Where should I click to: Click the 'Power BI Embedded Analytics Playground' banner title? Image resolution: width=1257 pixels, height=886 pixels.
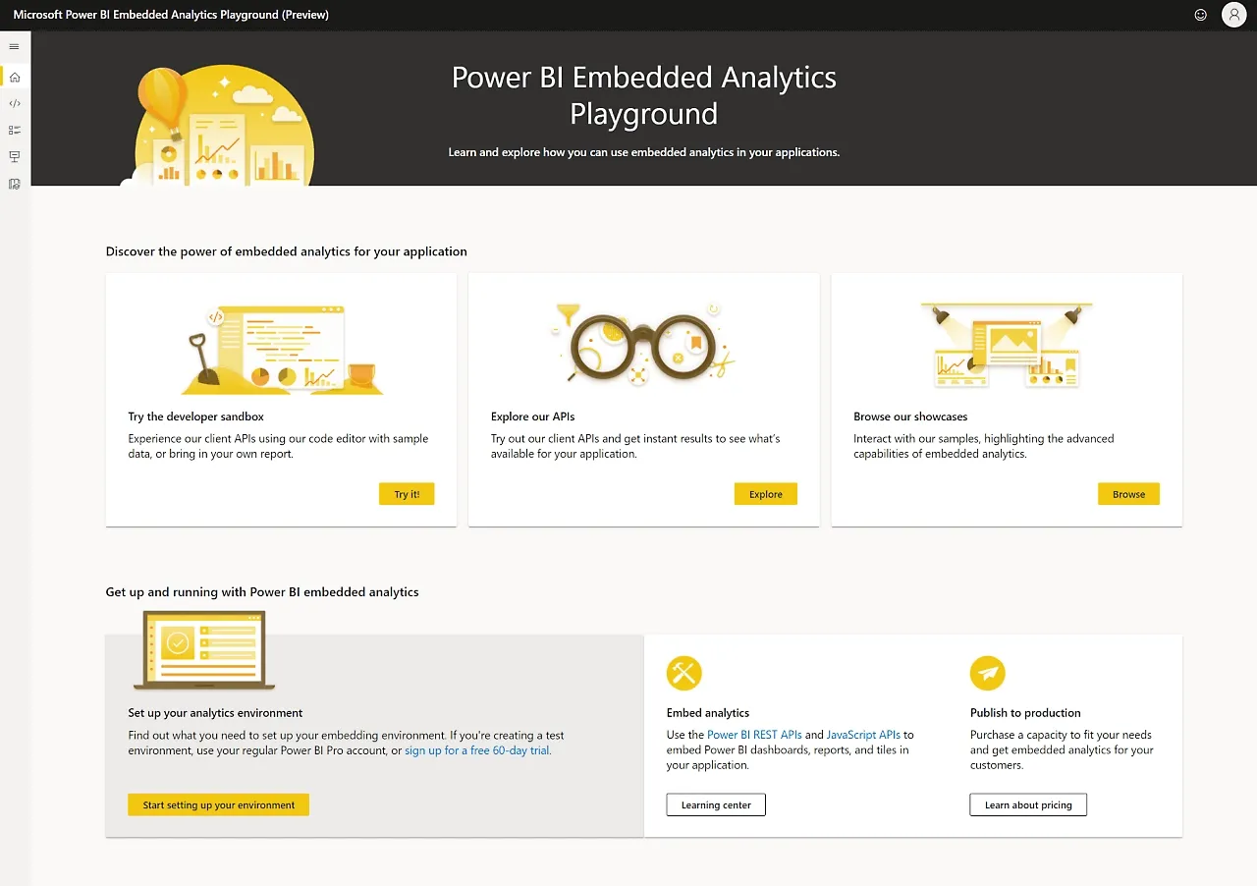(x=644, y=95)
